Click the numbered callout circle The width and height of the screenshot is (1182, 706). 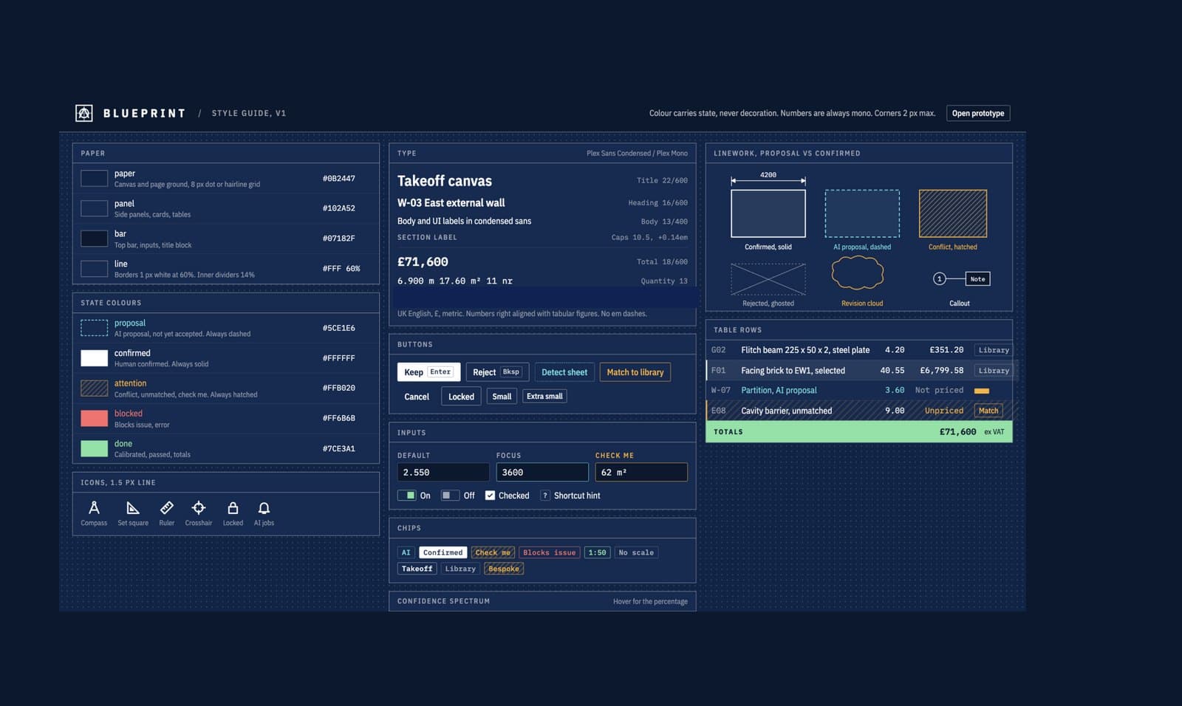click(939, 279)
